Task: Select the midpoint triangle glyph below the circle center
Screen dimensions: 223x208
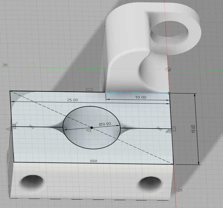Action: point(89,130)
